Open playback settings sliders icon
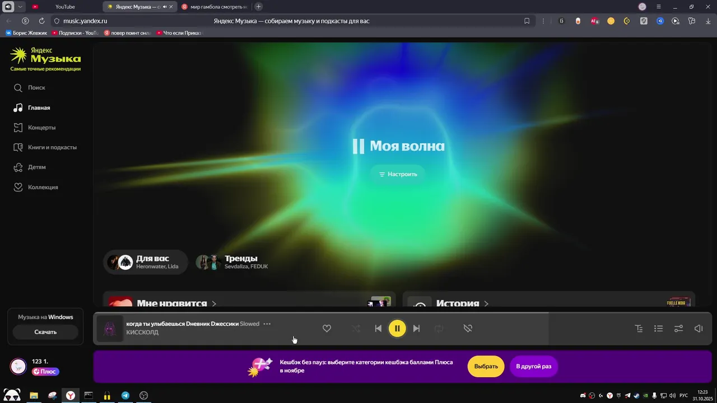717x403 pixels. coord(678,329)
